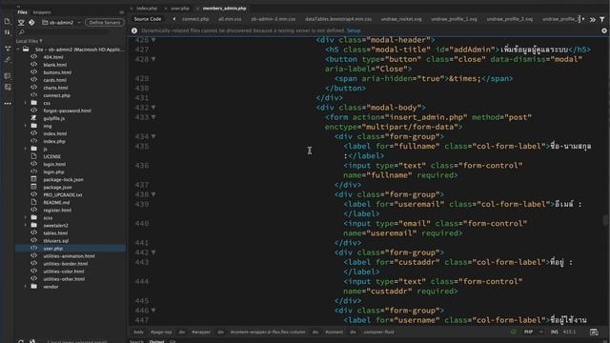The height and width of the screenshot is (343, 610).
Task: Switch to the Files panel tab
Action: pos(22,12)
